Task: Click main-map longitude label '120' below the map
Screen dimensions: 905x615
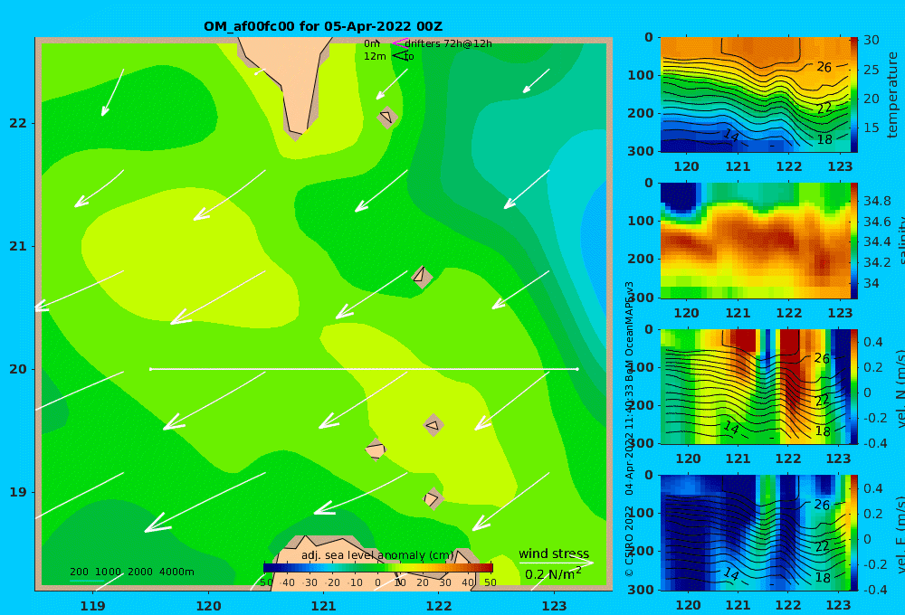Action: [x=208, y=606]
